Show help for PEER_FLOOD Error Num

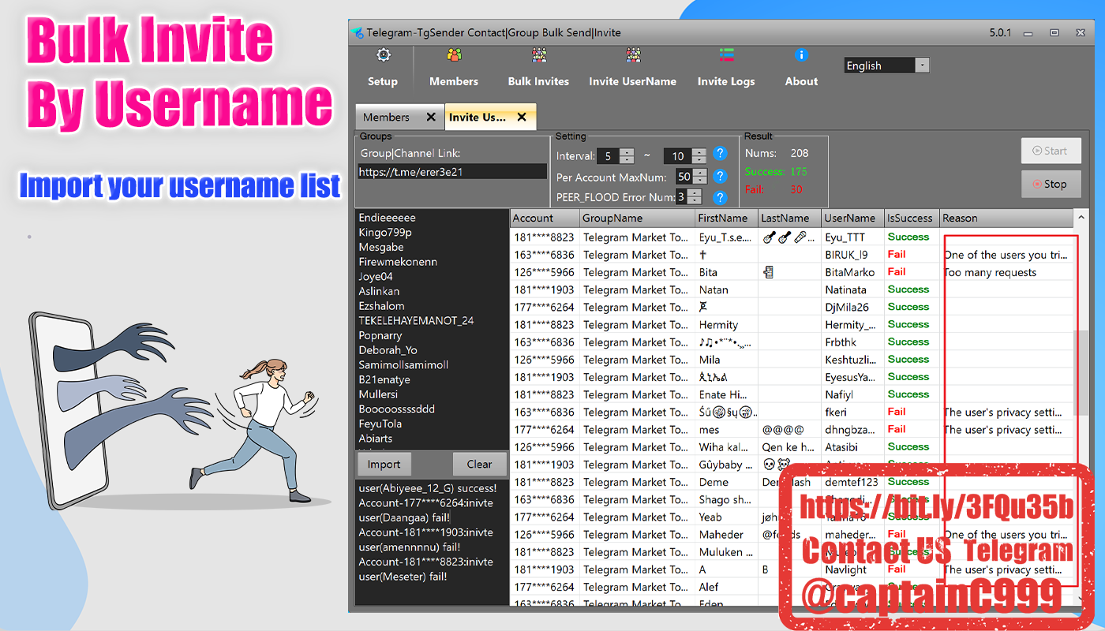720,197
